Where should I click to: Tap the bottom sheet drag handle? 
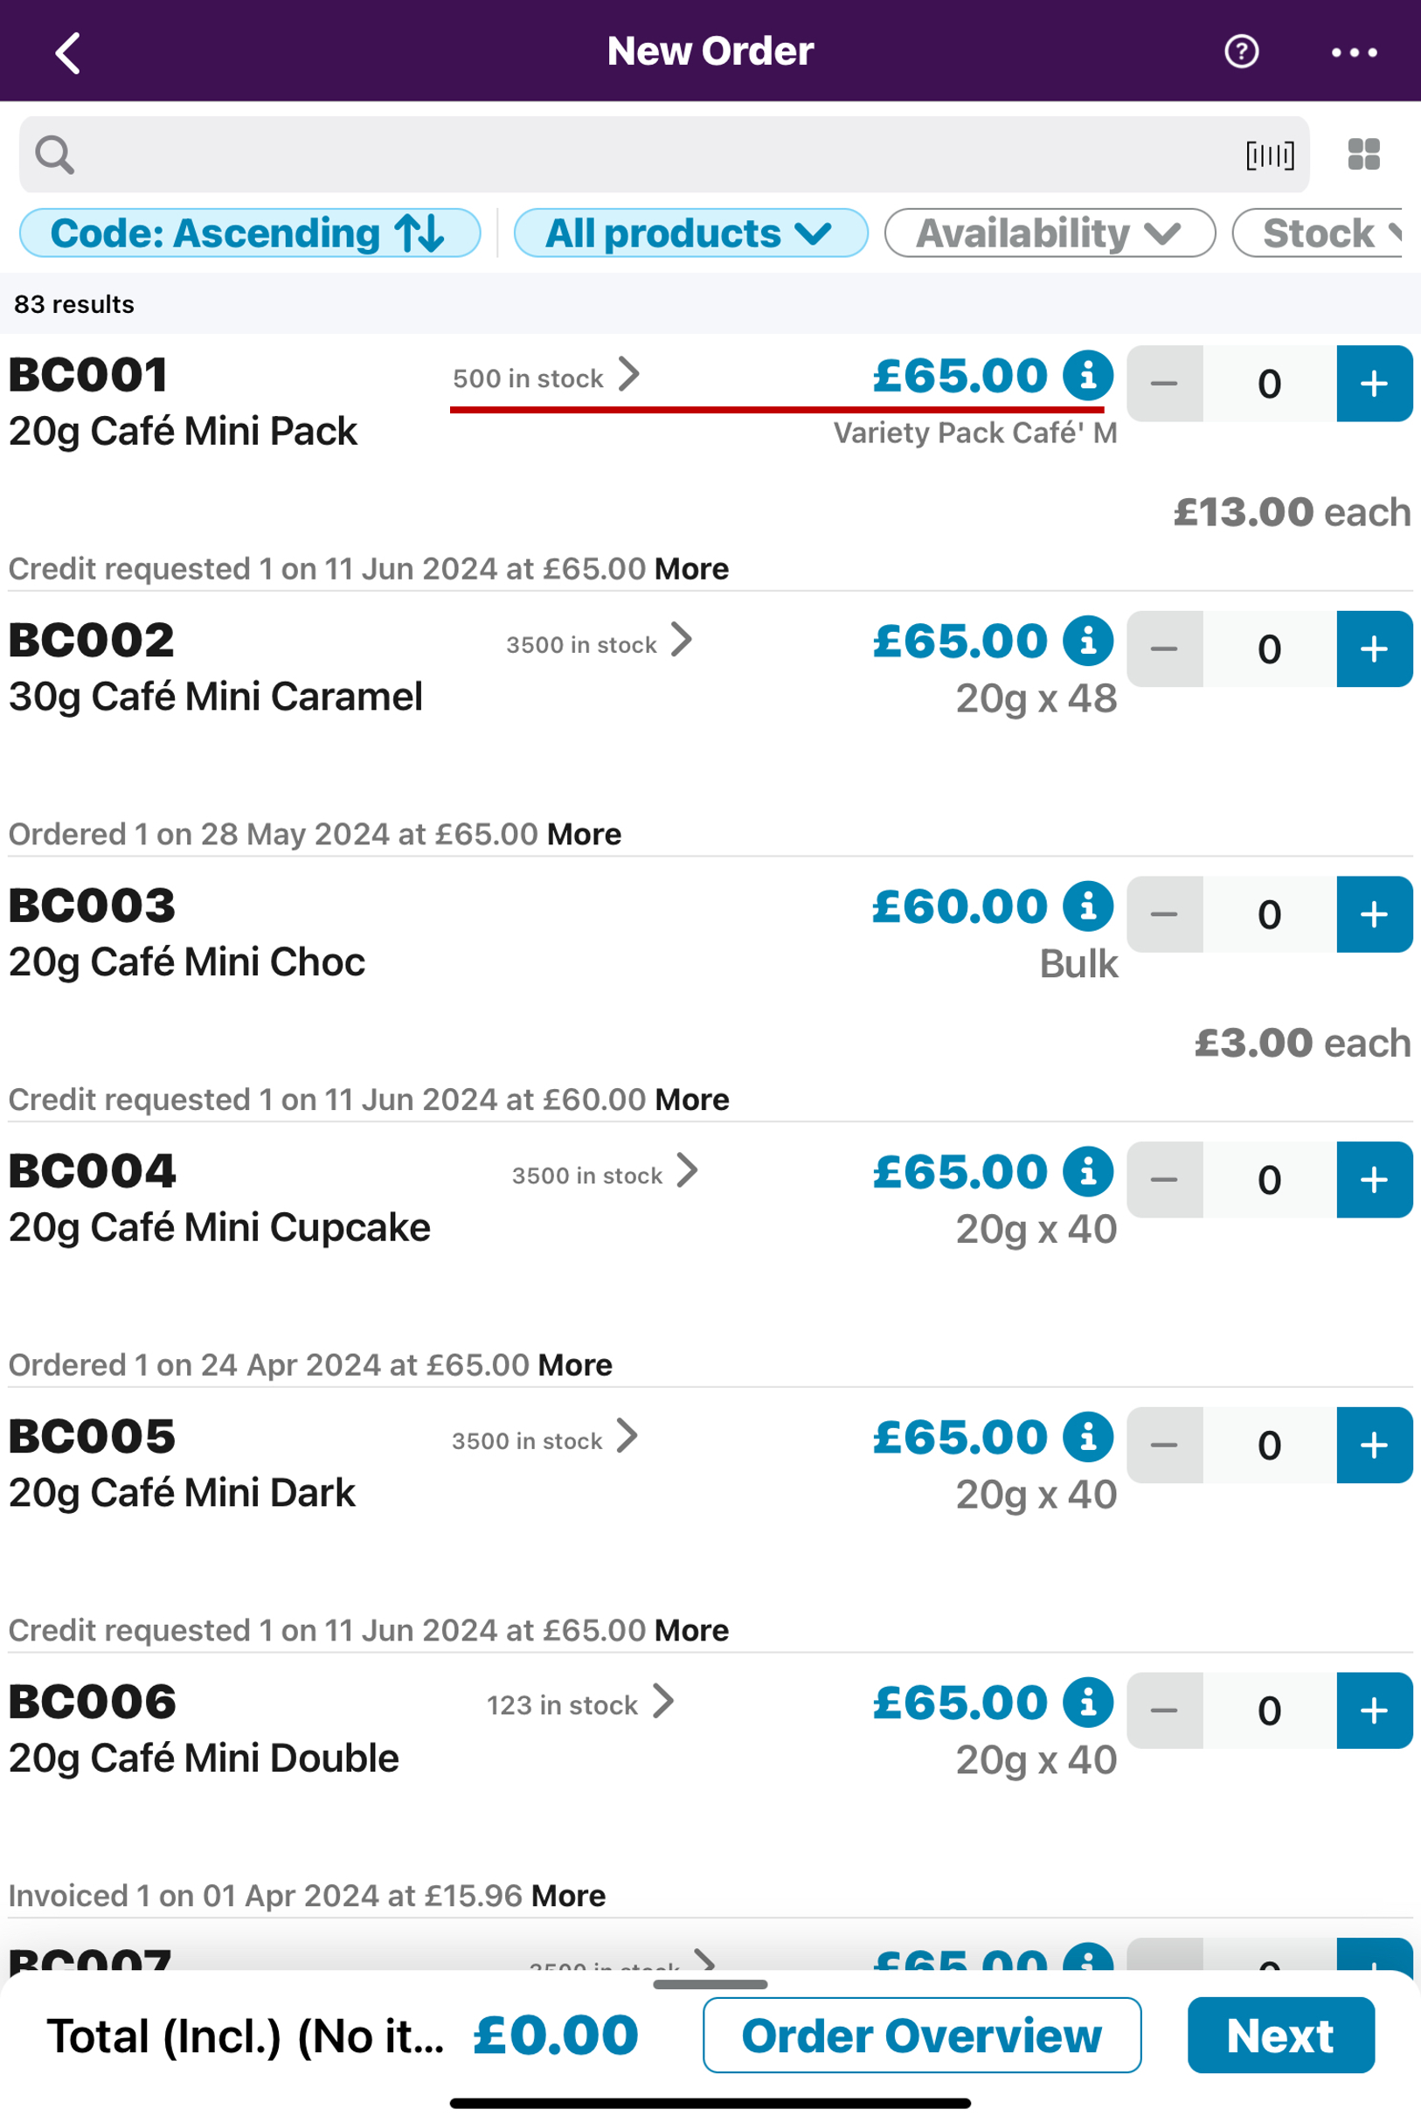710,1984
